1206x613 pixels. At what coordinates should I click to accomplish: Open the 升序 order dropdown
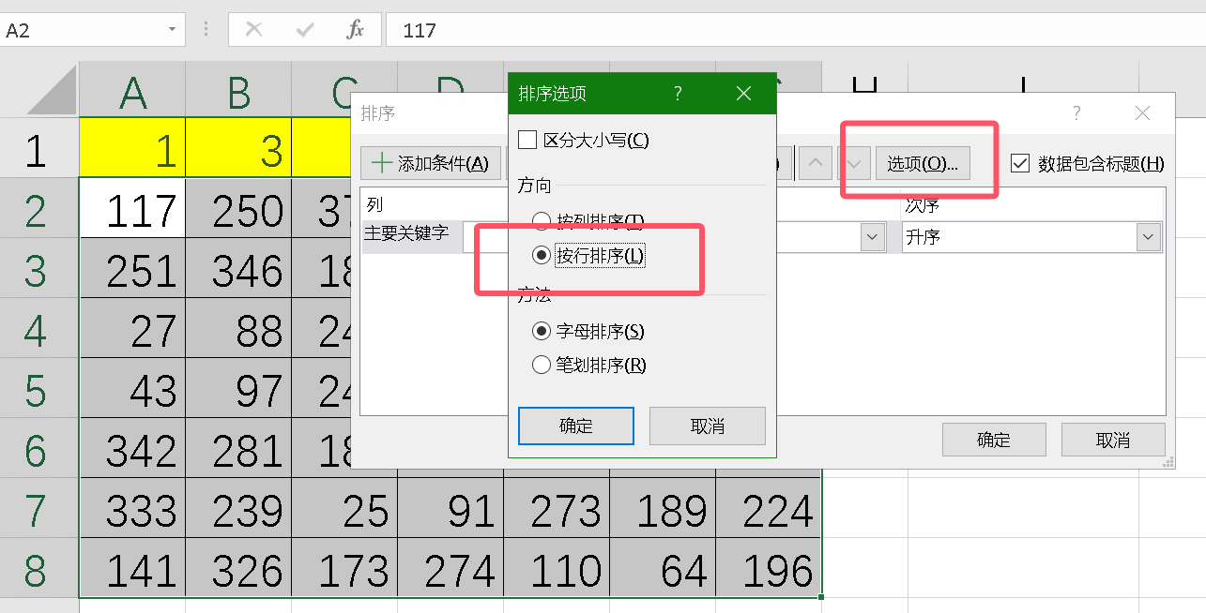point(1147,237)
